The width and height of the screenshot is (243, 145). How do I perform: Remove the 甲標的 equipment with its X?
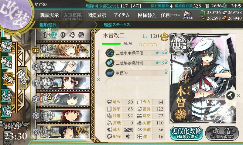pyautogui.click(x=166, y=73)
